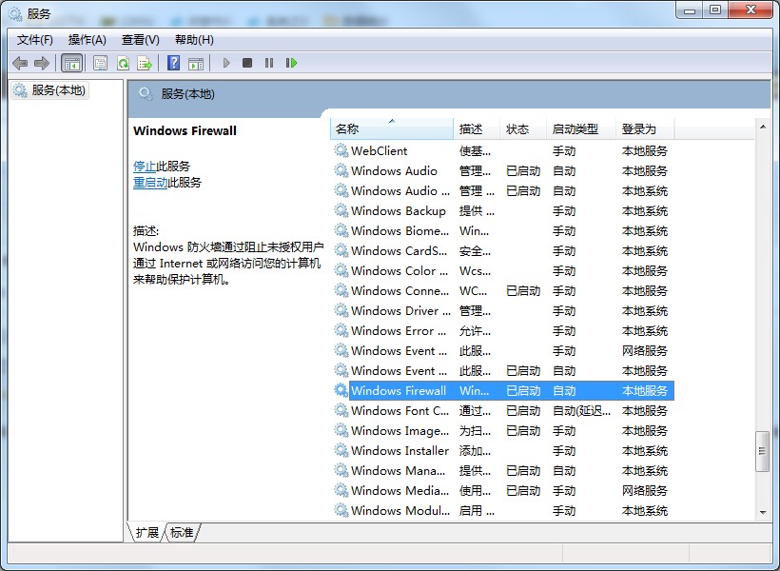Refresh the service list with the refresh icon

coord(124,62)
